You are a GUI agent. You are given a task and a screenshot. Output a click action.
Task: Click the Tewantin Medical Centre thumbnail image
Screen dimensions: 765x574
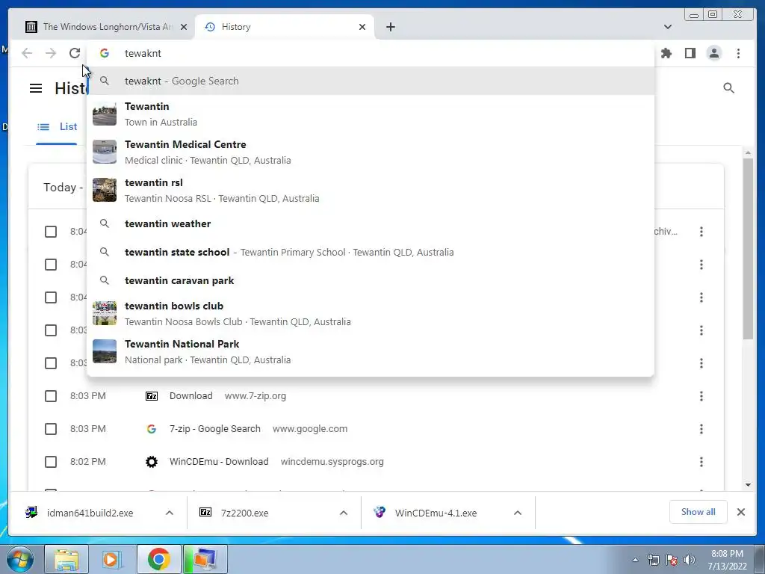pos(105,152)
